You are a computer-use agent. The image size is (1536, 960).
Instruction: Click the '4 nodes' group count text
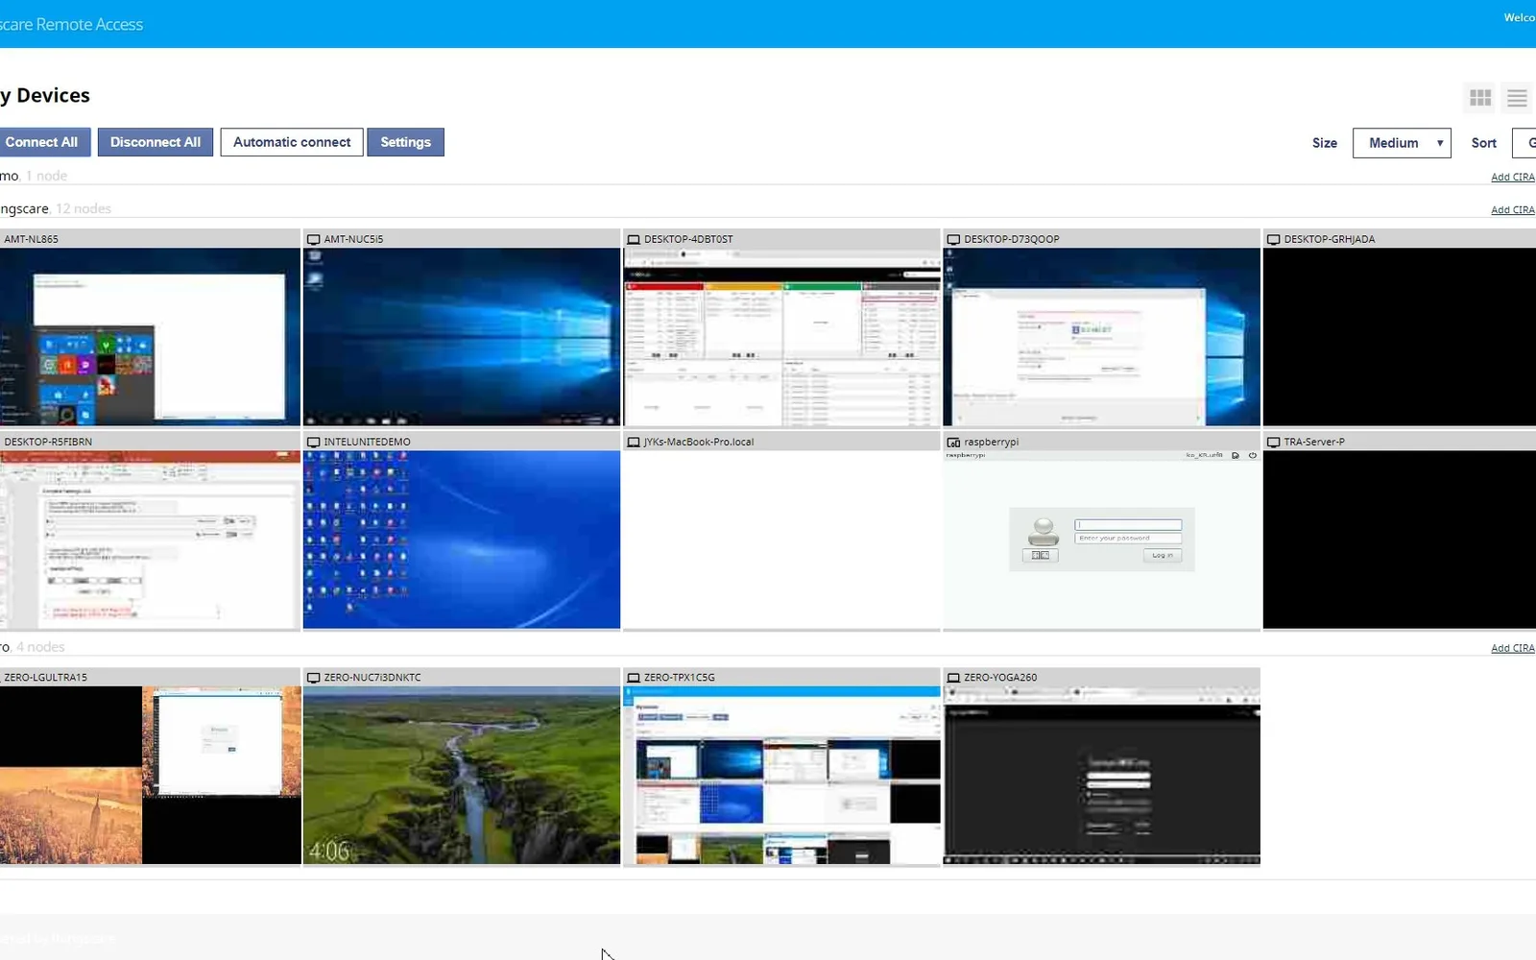tap(40, 647)
